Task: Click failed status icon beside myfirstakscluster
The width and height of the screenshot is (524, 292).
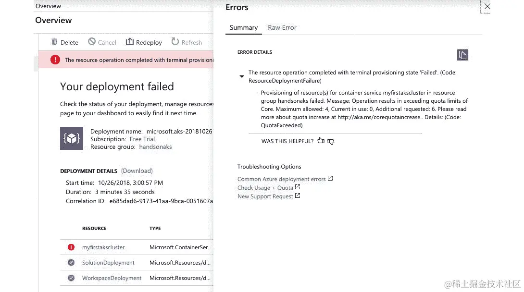Action: coord(71,247)
